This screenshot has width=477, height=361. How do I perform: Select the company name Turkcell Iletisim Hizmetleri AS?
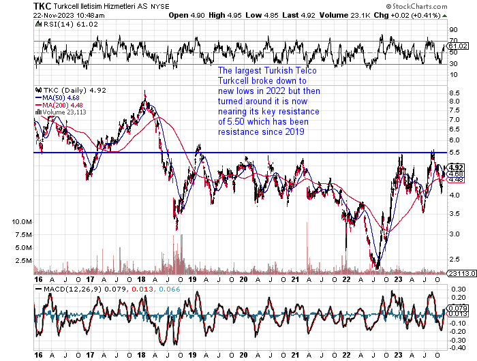point(101,6)
